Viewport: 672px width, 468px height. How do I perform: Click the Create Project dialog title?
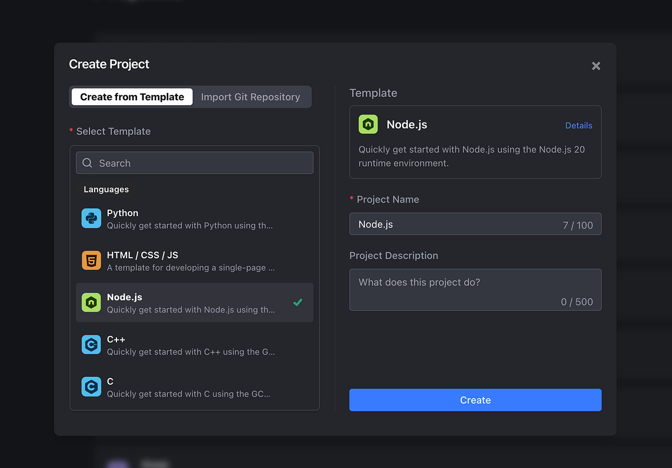[x=109, y=64]
